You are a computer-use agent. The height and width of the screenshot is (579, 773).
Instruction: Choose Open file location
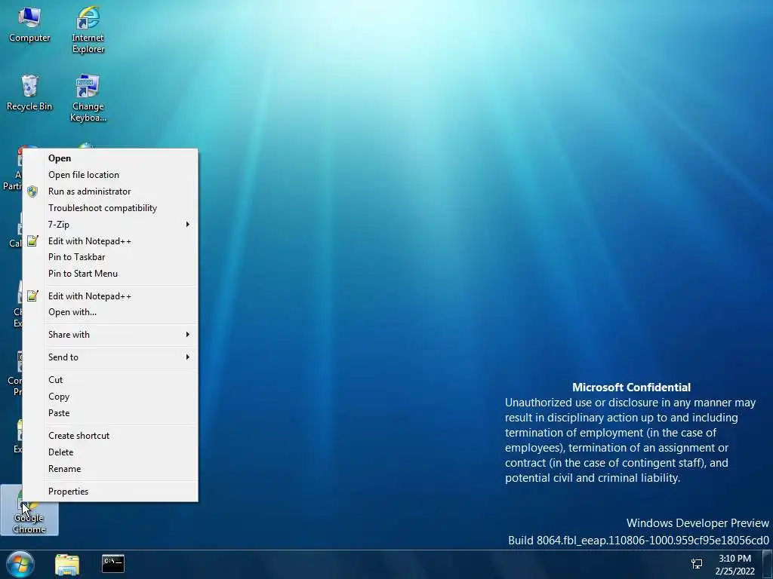pos(110,175)
